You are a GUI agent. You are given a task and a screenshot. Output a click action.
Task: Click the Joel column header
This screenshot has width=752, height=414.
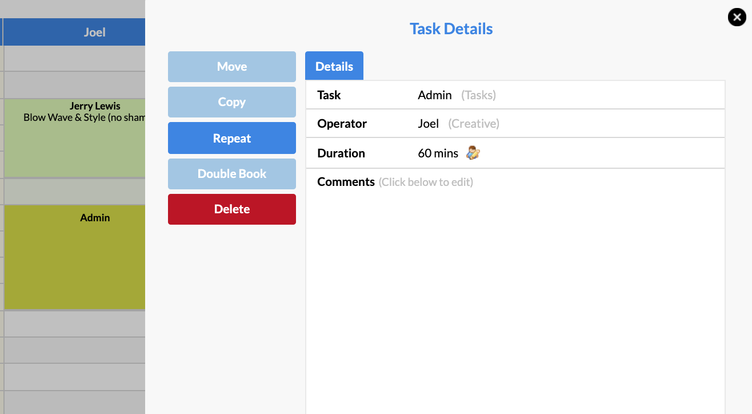pos(94,31)
